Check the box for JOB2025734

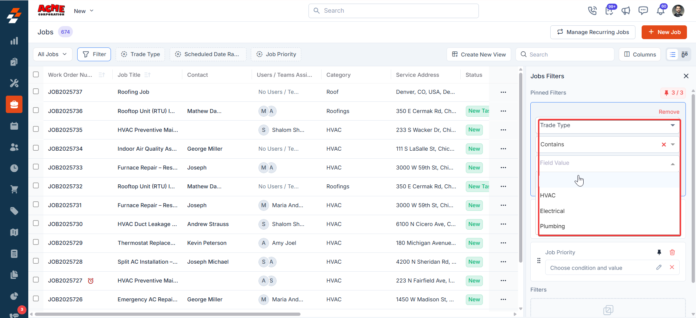tap(36, 148)
